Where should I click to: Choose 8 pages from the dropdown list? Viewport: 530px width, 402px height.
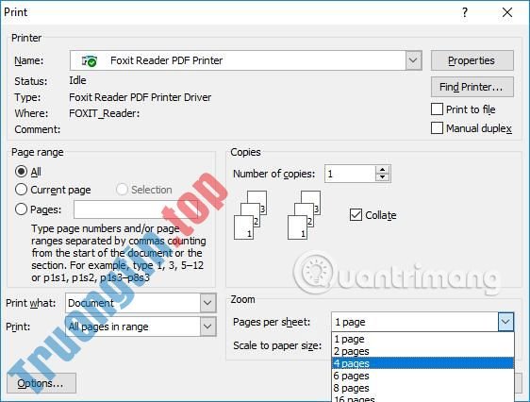422,388
